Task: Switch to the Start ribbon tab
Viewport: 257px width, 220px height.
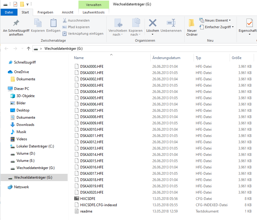Action: point(25,12)
